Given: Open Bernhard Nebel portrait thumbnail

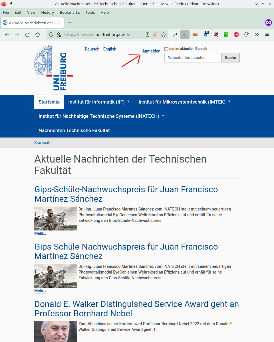Looking at the screenshot, I should click(56, 331).
